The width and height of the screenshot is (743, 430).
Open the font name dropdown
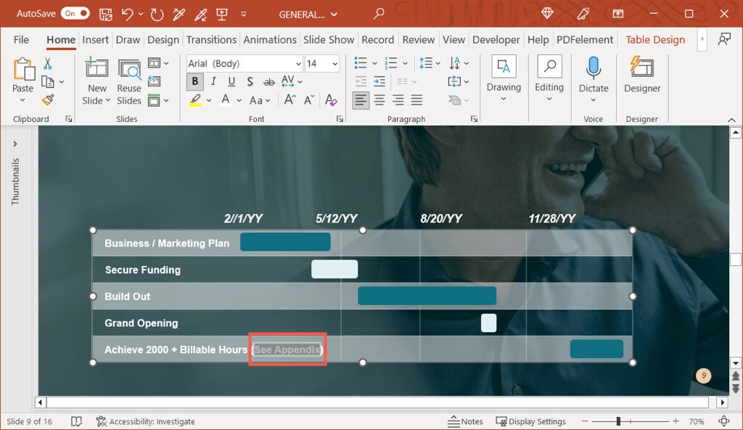tap(297, 64)
